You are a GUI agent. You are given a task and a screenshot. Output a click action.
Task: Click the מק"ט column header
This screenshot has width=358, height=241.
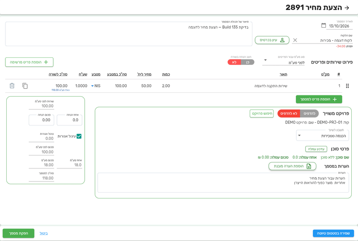[325, 74]
